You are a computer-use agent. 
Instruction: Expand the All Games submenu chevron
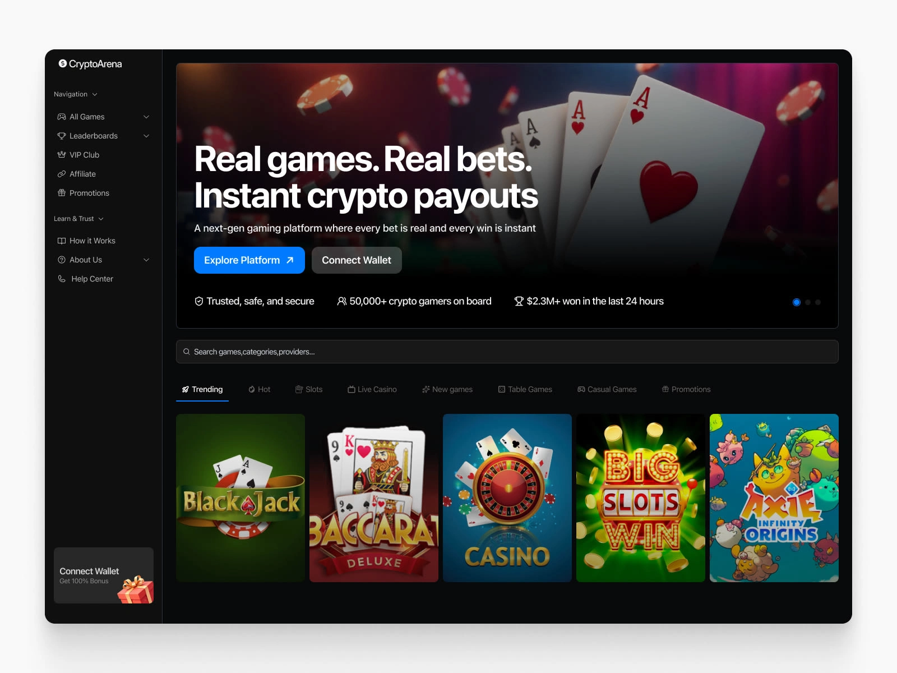point(146,117)
